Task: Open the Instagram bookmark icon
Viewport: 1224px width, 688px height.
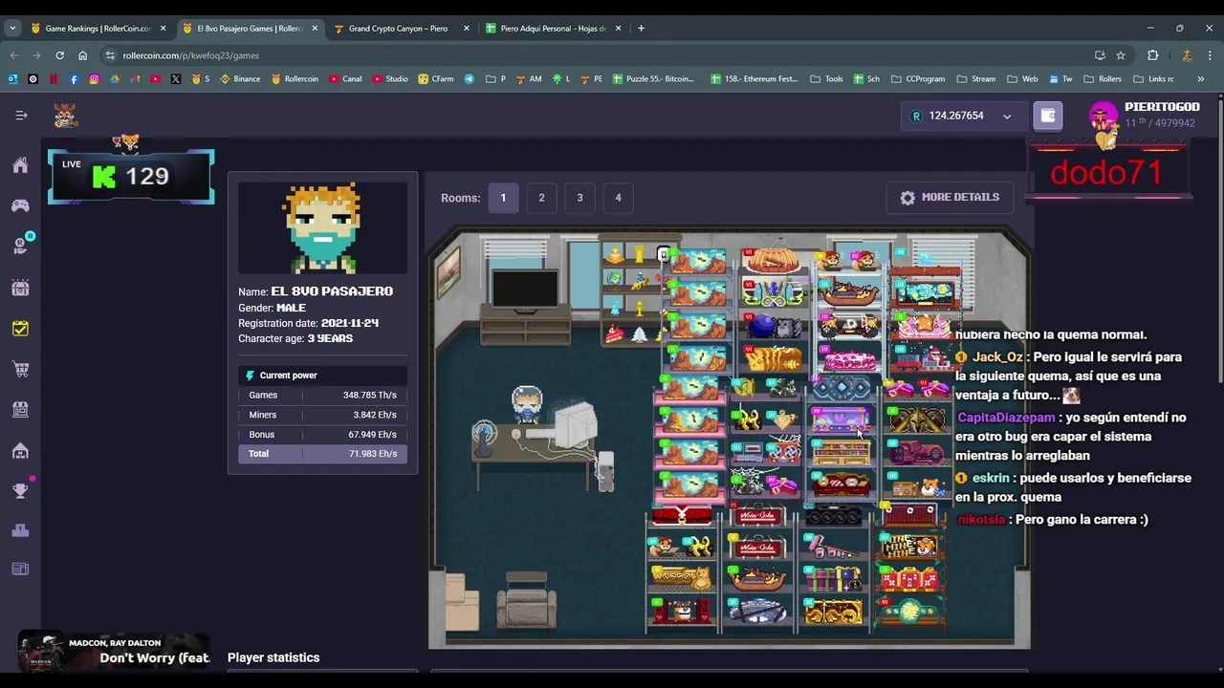Action: (94, 79)
